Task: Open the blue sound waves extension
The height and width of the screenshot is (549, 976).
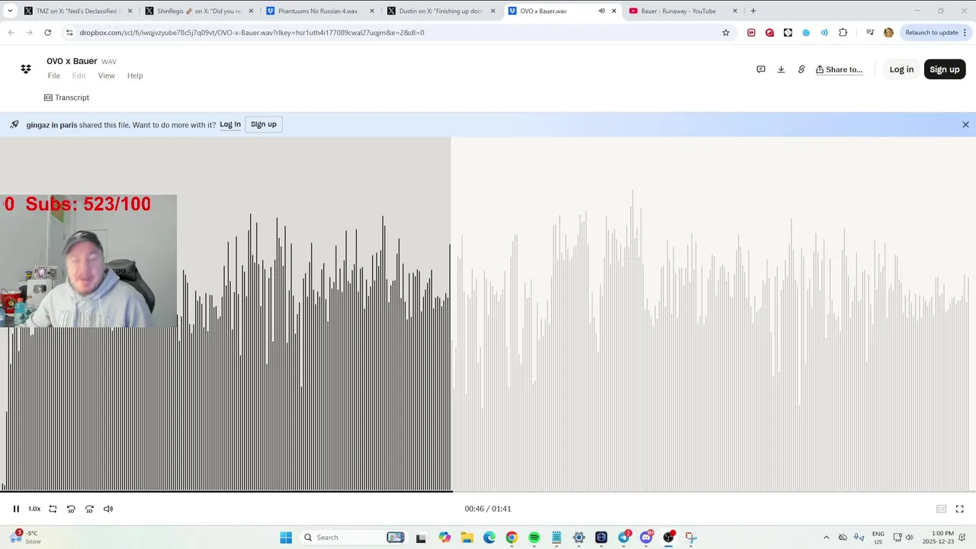Action: [x=824, y=33]
